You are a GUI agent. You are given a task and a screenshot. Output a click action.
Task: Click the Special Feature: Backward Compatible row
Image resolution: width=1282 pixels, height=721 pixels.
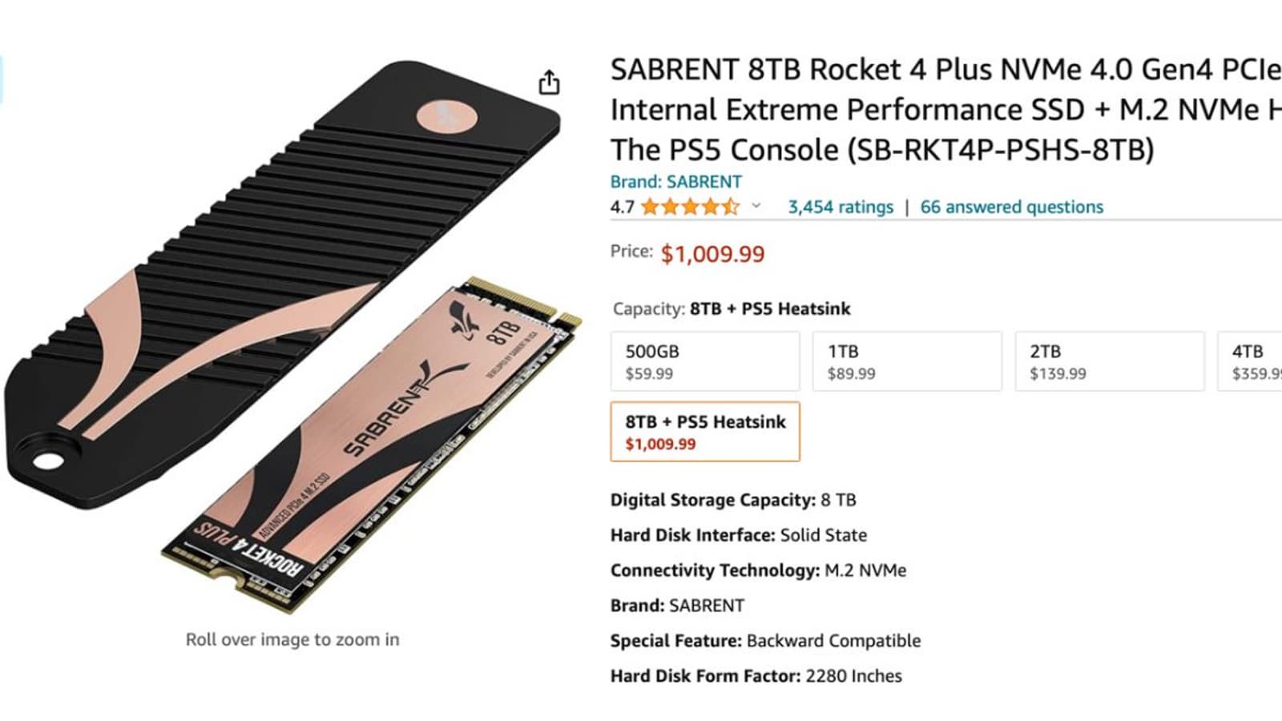(x=765, y=641)
